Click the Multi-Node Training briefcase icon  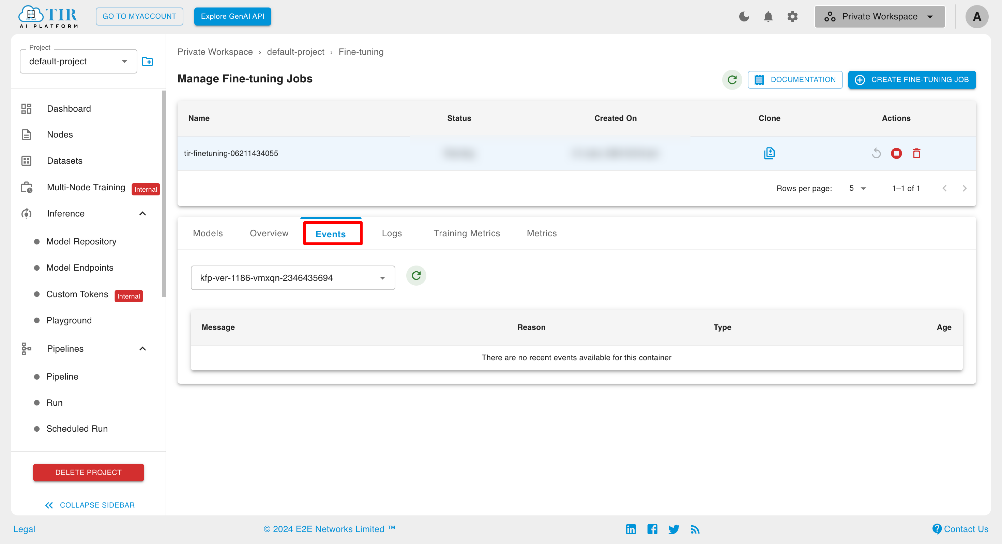tap(27, 187)
